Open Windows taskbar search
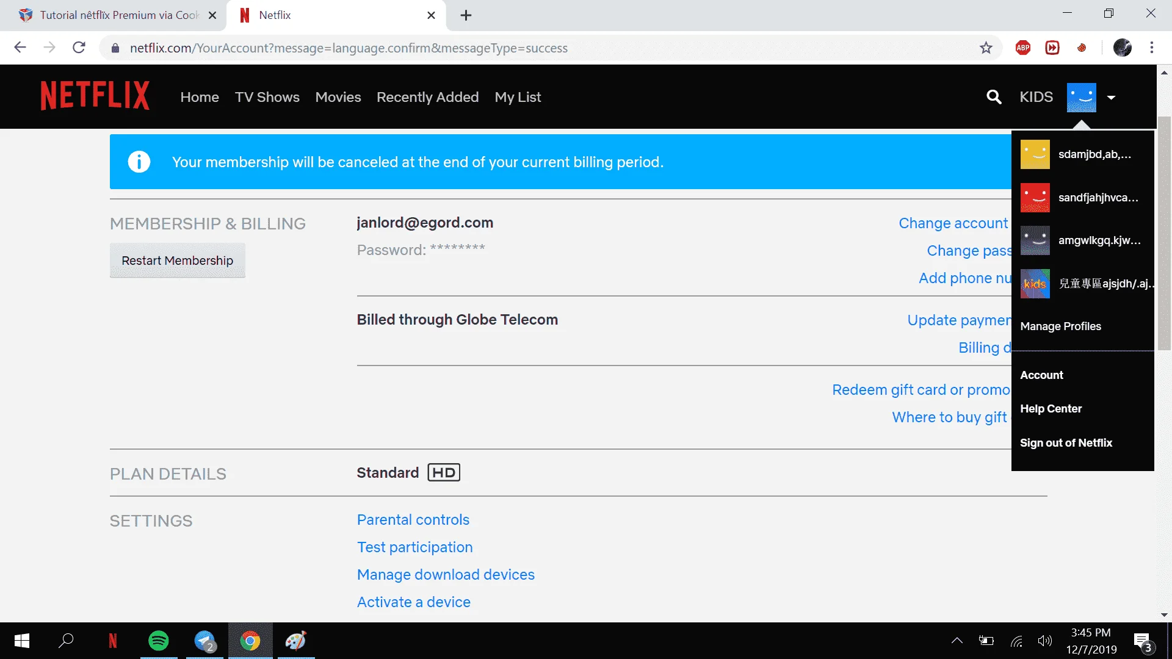 click(x=66, y=641)
